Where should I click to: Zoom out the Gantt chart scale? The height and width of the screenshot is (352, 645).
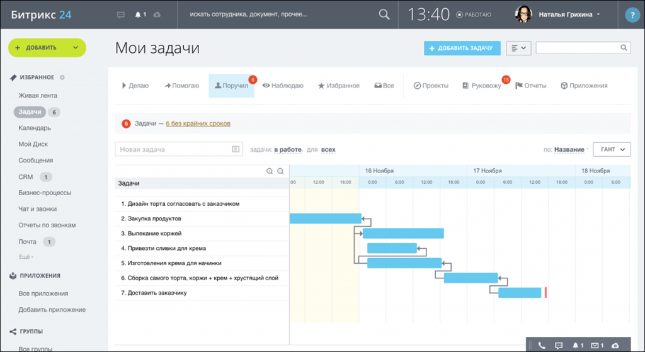click(281, 171)
